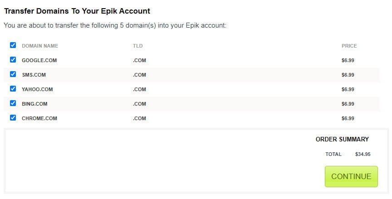Click the PRICE column header
Image resolution: width=392 pixels, height=199 pixels.
pos(349,46)
